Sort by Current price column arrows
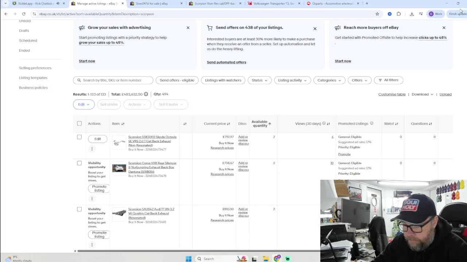This screenshot has width=467, height=262. tap(228, 124)
